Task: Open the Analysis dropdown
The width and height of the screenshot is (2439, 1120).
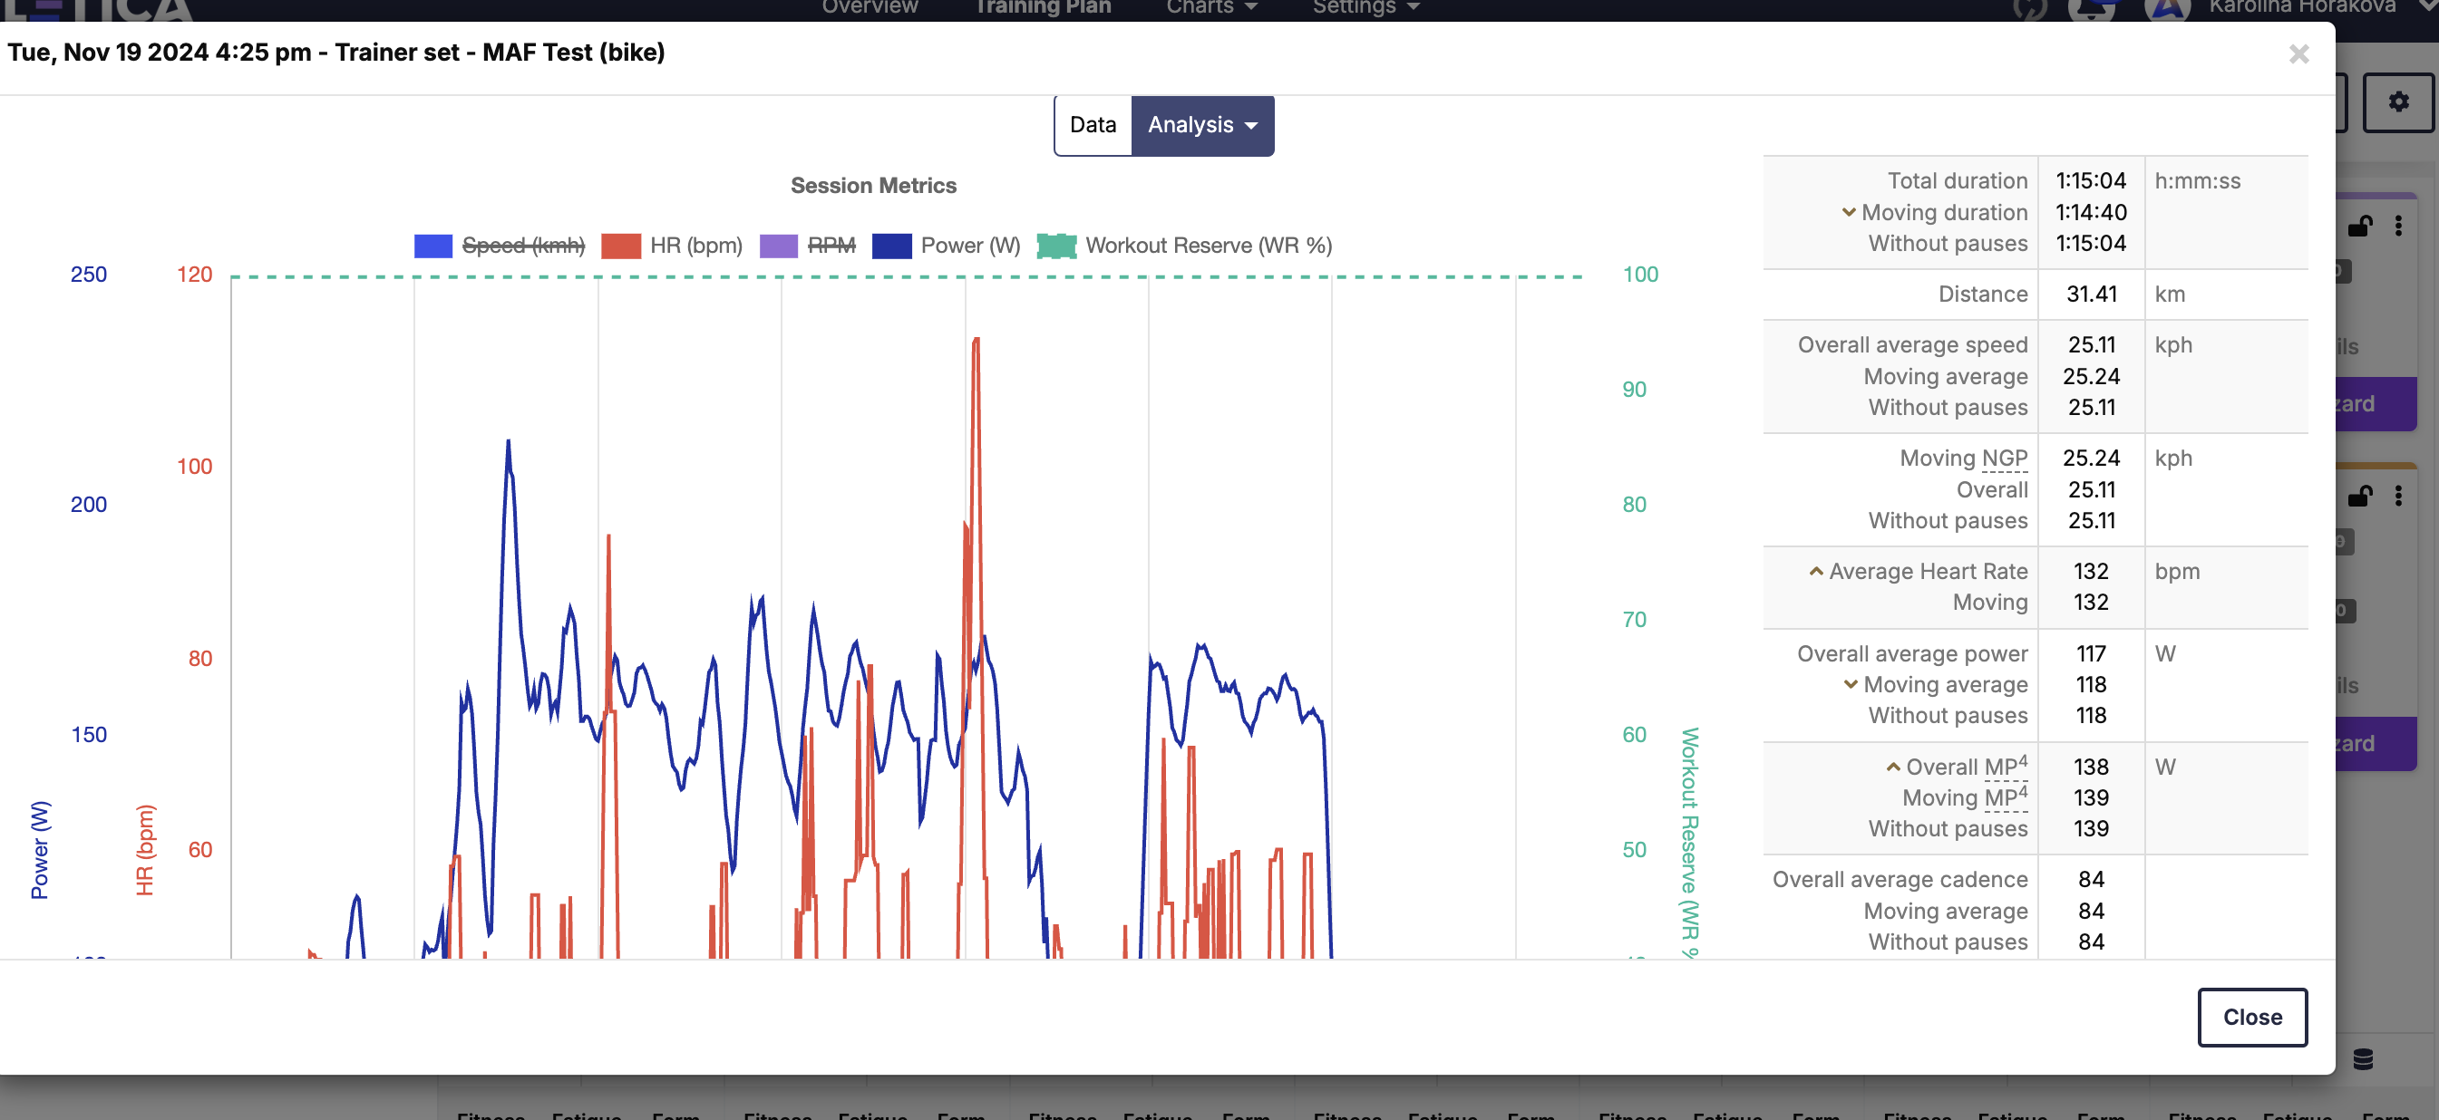Action: 1202,125
